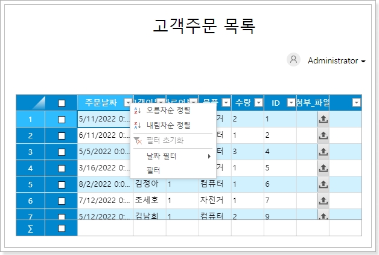379x255 pixels.
Task: Upload a file for row 3
Action: pyautogui.click(x=323, y=152)
